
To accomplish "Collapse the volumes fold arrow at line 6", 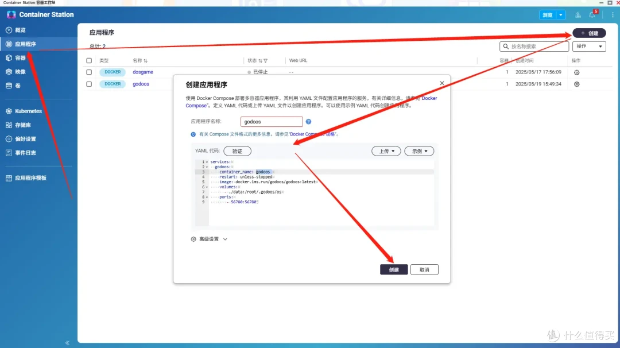I will click(x=207, y=187).
